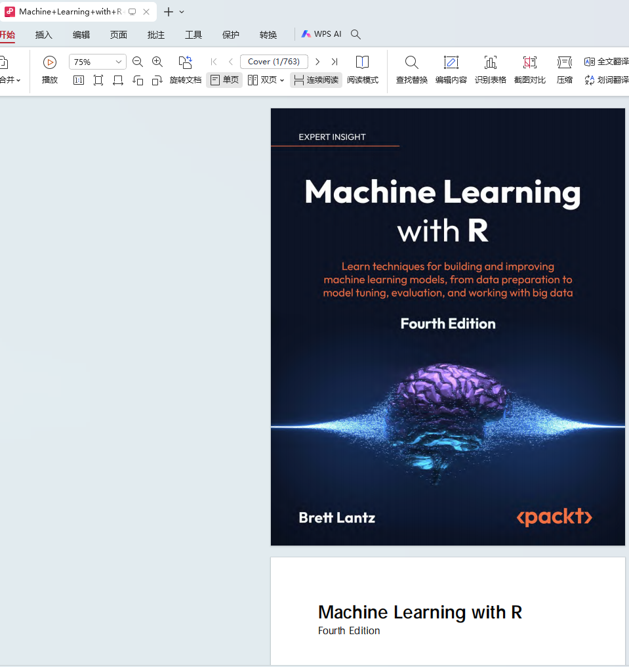Enable Reading Mode (阅读模式)

click(362, 62)
